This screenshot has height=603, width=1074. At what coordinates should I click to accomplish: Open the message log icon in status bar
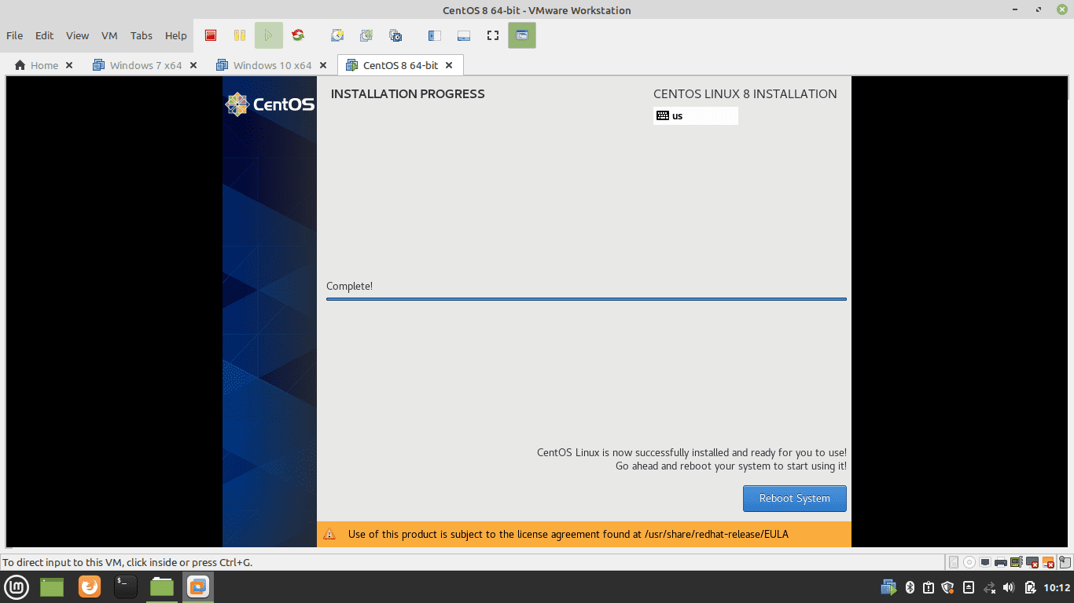coord(1065,562)
